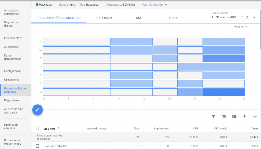The height and width of the screenshot is (149, 261).
Task: Open Anuncios y extensiones in sidebar
Action: 11,12
